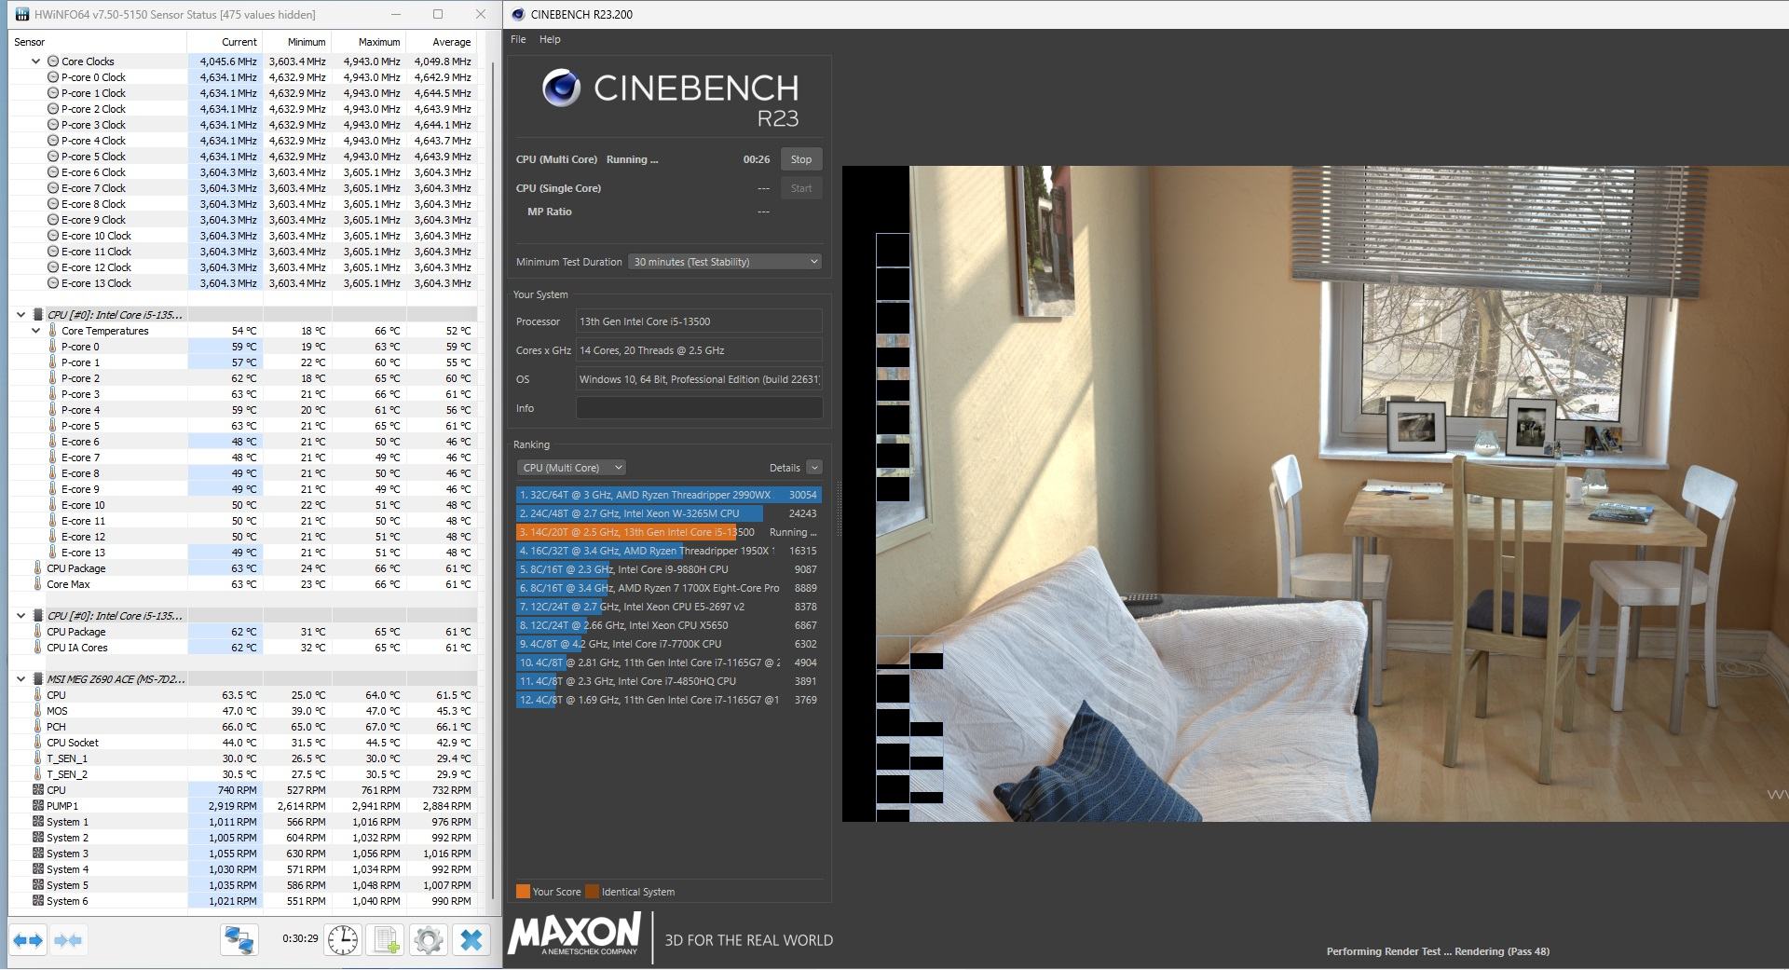Viewport: 1789px width, 970px height.
Task: Click the thermometer icon beside T_SEN_1
Action: click(38, 758)
